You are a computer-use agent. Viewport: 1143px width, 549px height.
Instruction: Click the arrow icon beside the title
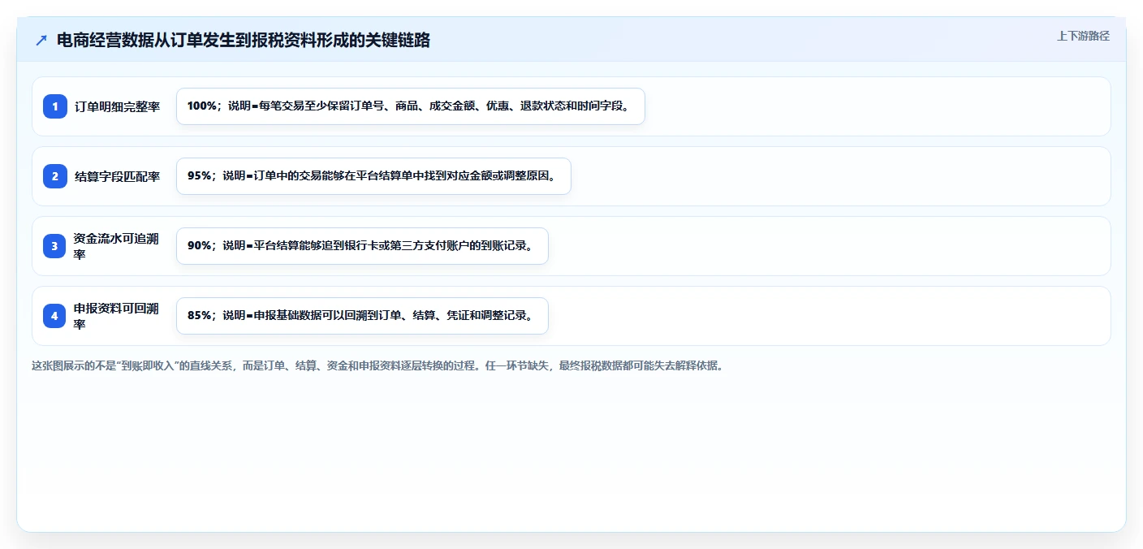41,41
